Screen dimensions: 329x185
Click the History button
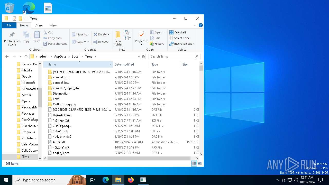coord(157,44)
